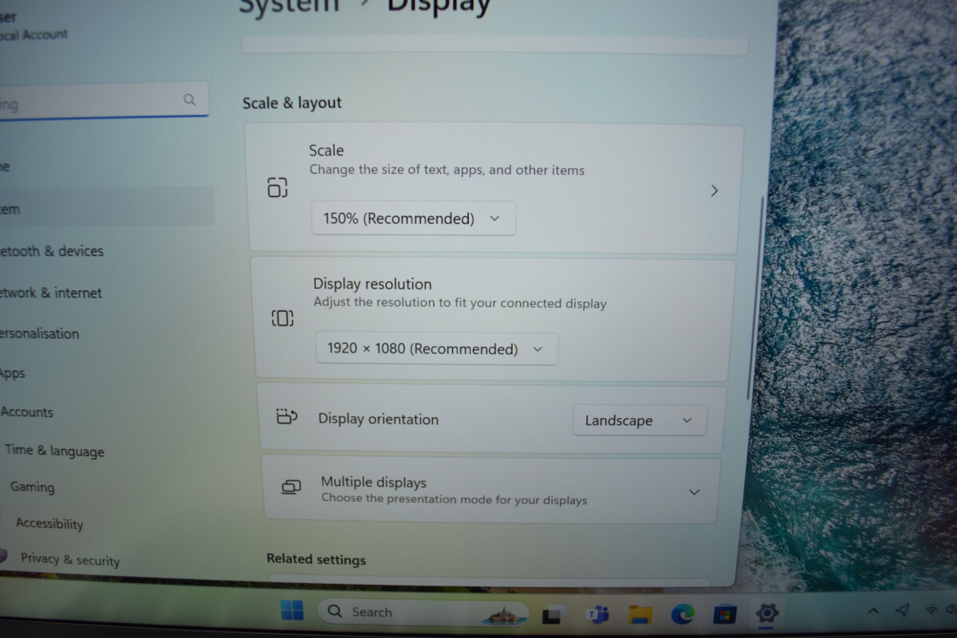Open File Explorer from the taskbar
Viewport: 957px width, 638px height.
click(640, 614)
